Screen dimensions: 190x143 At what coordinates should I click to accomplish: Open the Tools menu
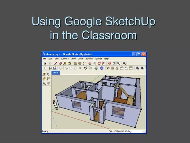(81, 59)
